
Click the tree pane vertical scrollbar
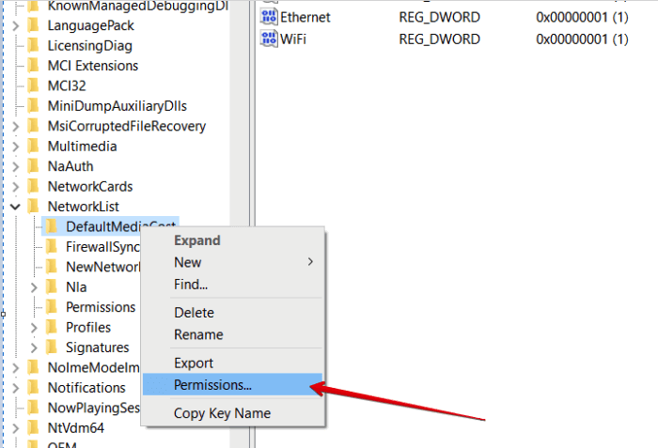(x=239, y=224)
